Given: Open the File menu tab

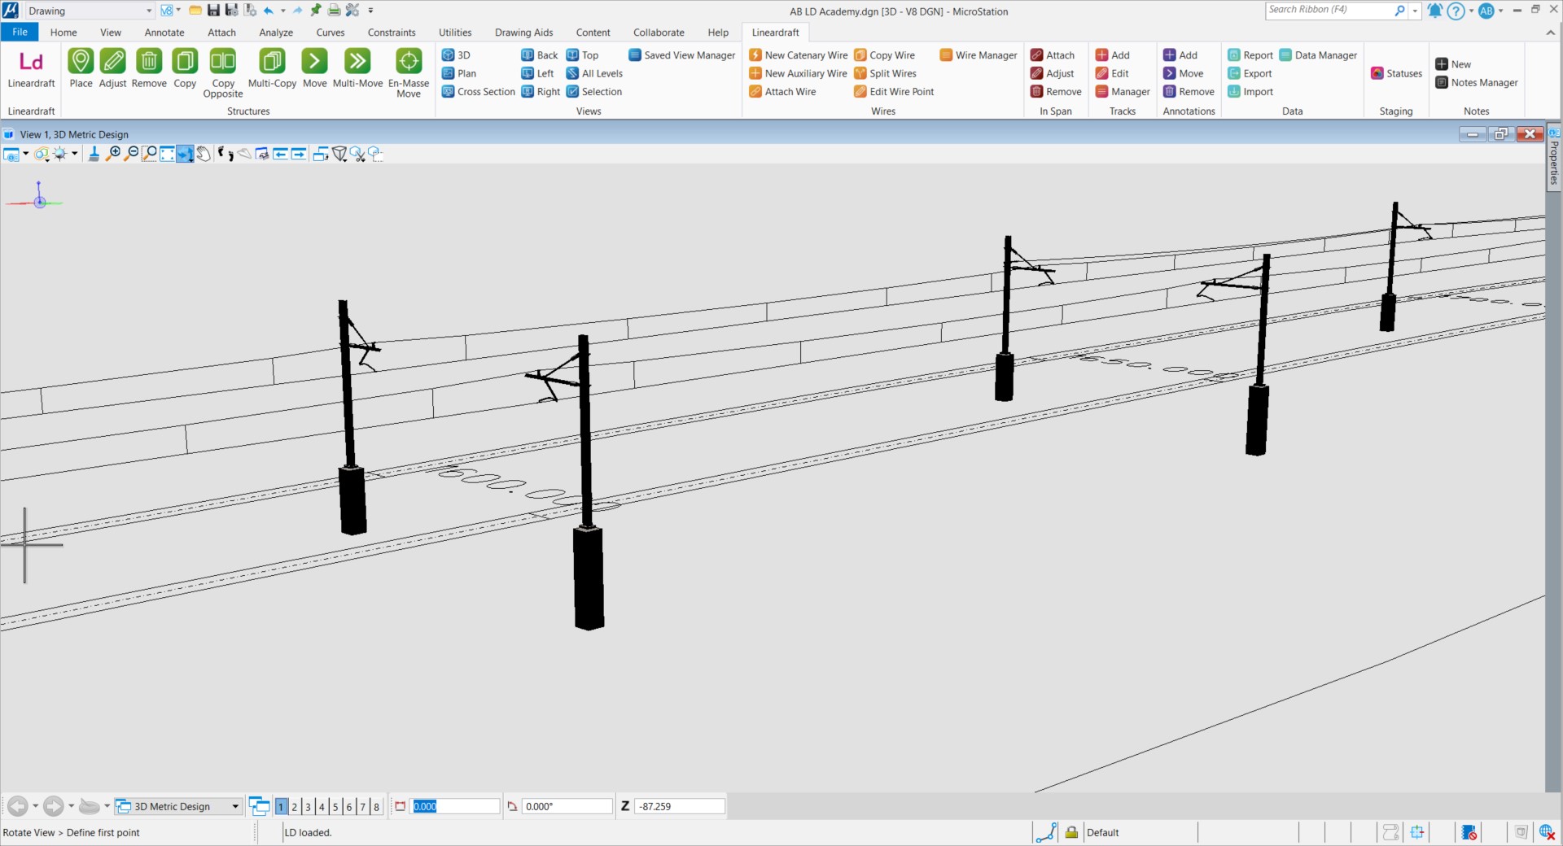Looking at the screenshot, I should pos(20,33).
